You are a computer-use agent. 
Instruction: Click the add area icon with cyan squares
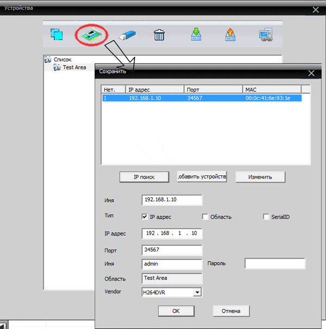tap(57, 34)
